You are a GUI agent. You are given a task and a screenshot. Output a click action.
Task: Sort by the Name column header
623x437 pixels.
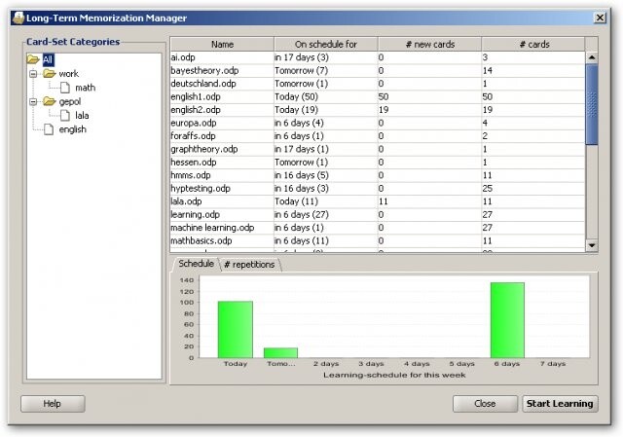[222, 44]
